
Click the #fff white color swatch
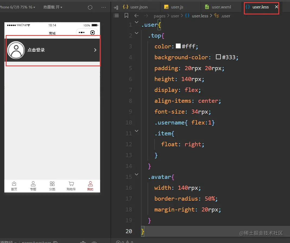(178, 46)
